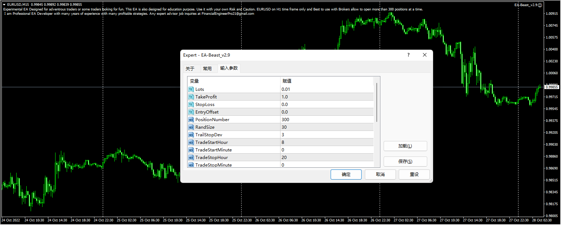Click the 123 icon beside PositionNumber
The image size is (561, 225).
point(191,119)
